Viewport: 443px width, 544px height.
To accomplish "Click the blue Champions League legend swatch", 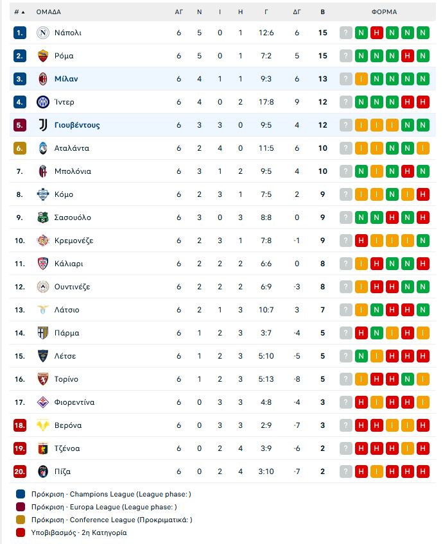I will coord(21,494).
